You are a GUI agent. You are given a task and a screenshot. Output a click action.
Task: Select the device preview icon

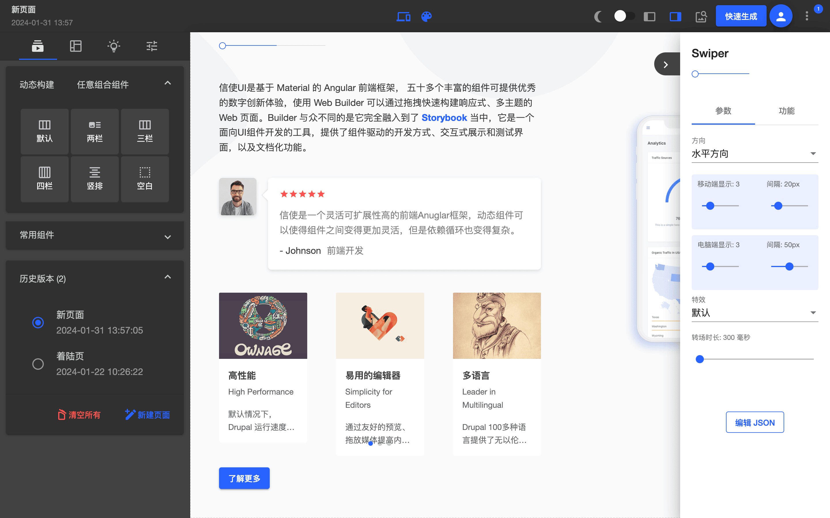tap(404, 16)
